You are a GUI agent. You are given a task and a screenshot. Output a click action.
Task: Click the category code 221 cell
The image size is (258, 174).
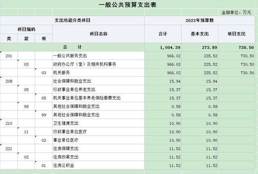[x=9, y=149]
